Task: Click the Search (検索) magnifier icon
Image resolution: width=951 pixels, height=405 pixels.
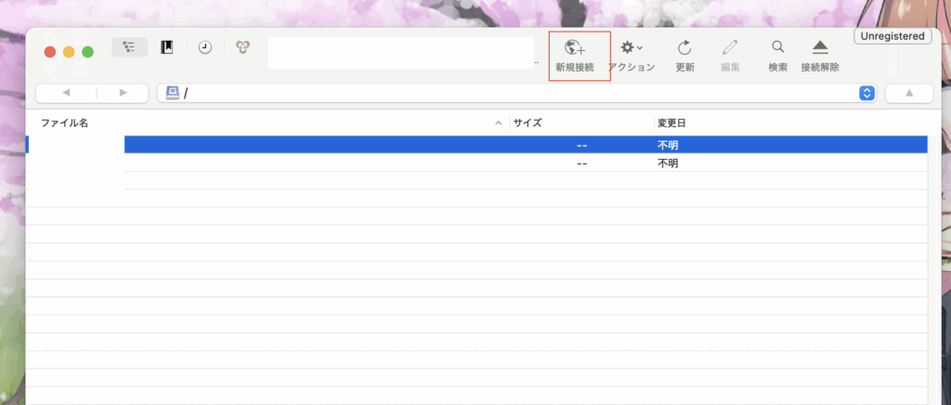Action: tap(777, 47)
